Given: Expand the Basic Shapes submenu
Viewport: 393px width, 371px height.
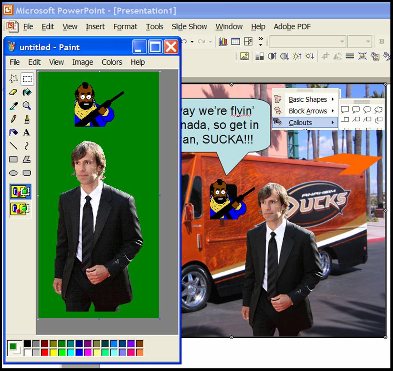Looking at the screenshot, I should [x=307, y=100].
